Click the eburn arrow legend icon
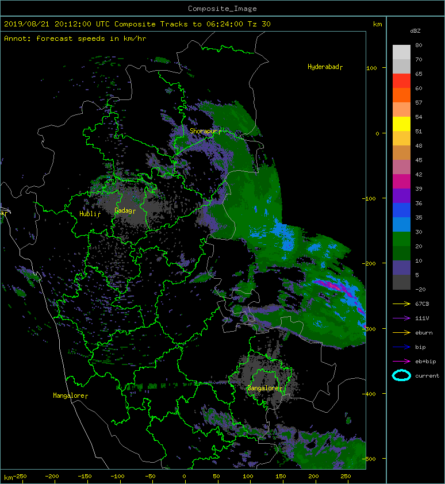The height and width of the screenshot is (484, 445). coord(401,332)
